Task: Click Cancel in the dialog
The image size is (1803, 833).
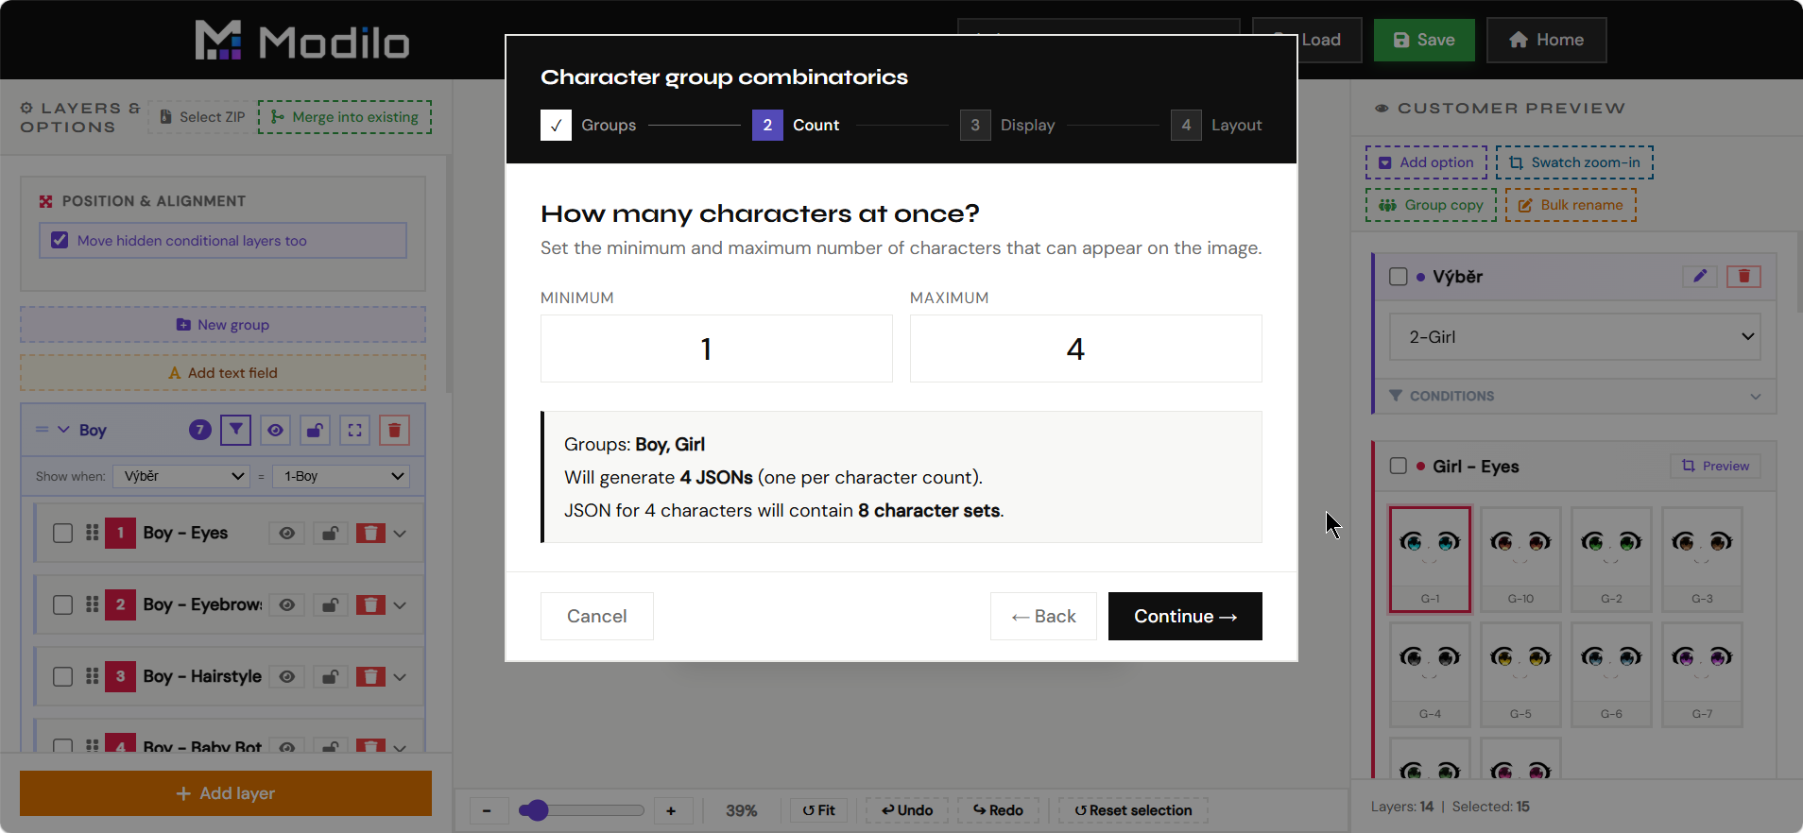Action: 597,616
